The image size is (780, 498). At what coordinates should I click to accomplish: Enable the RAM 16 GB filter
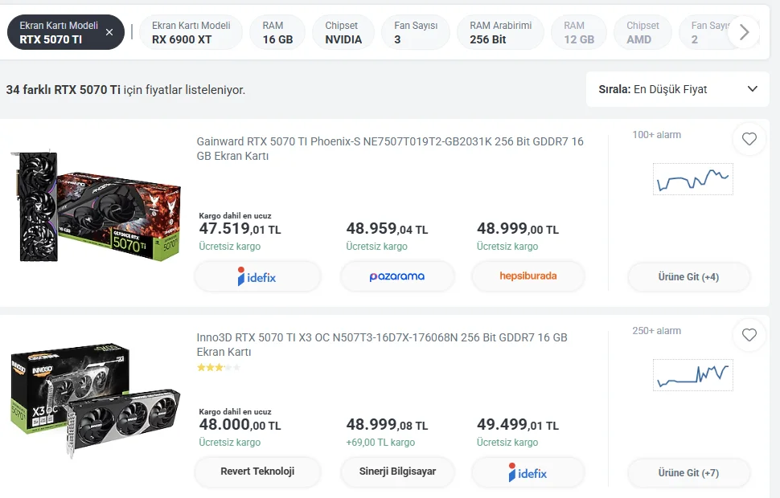277,32
